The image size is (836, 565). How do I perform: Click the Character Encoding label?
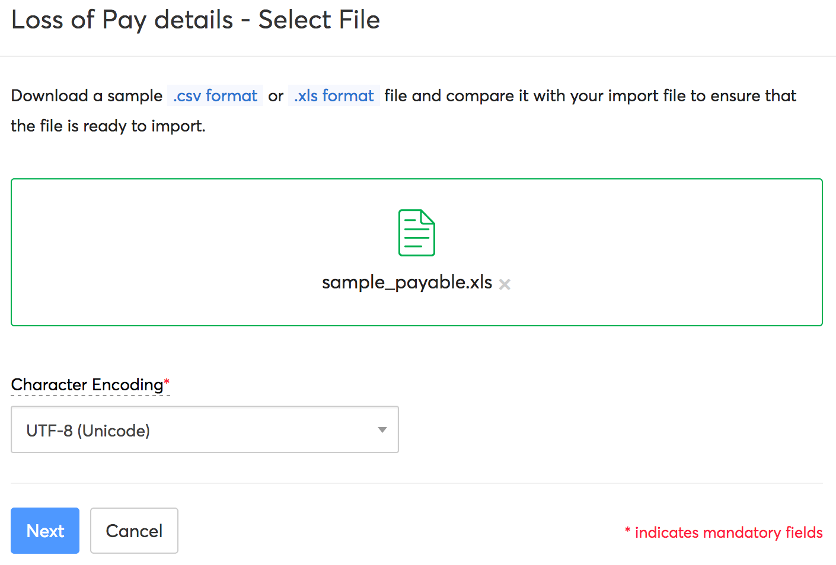(86, 384)
